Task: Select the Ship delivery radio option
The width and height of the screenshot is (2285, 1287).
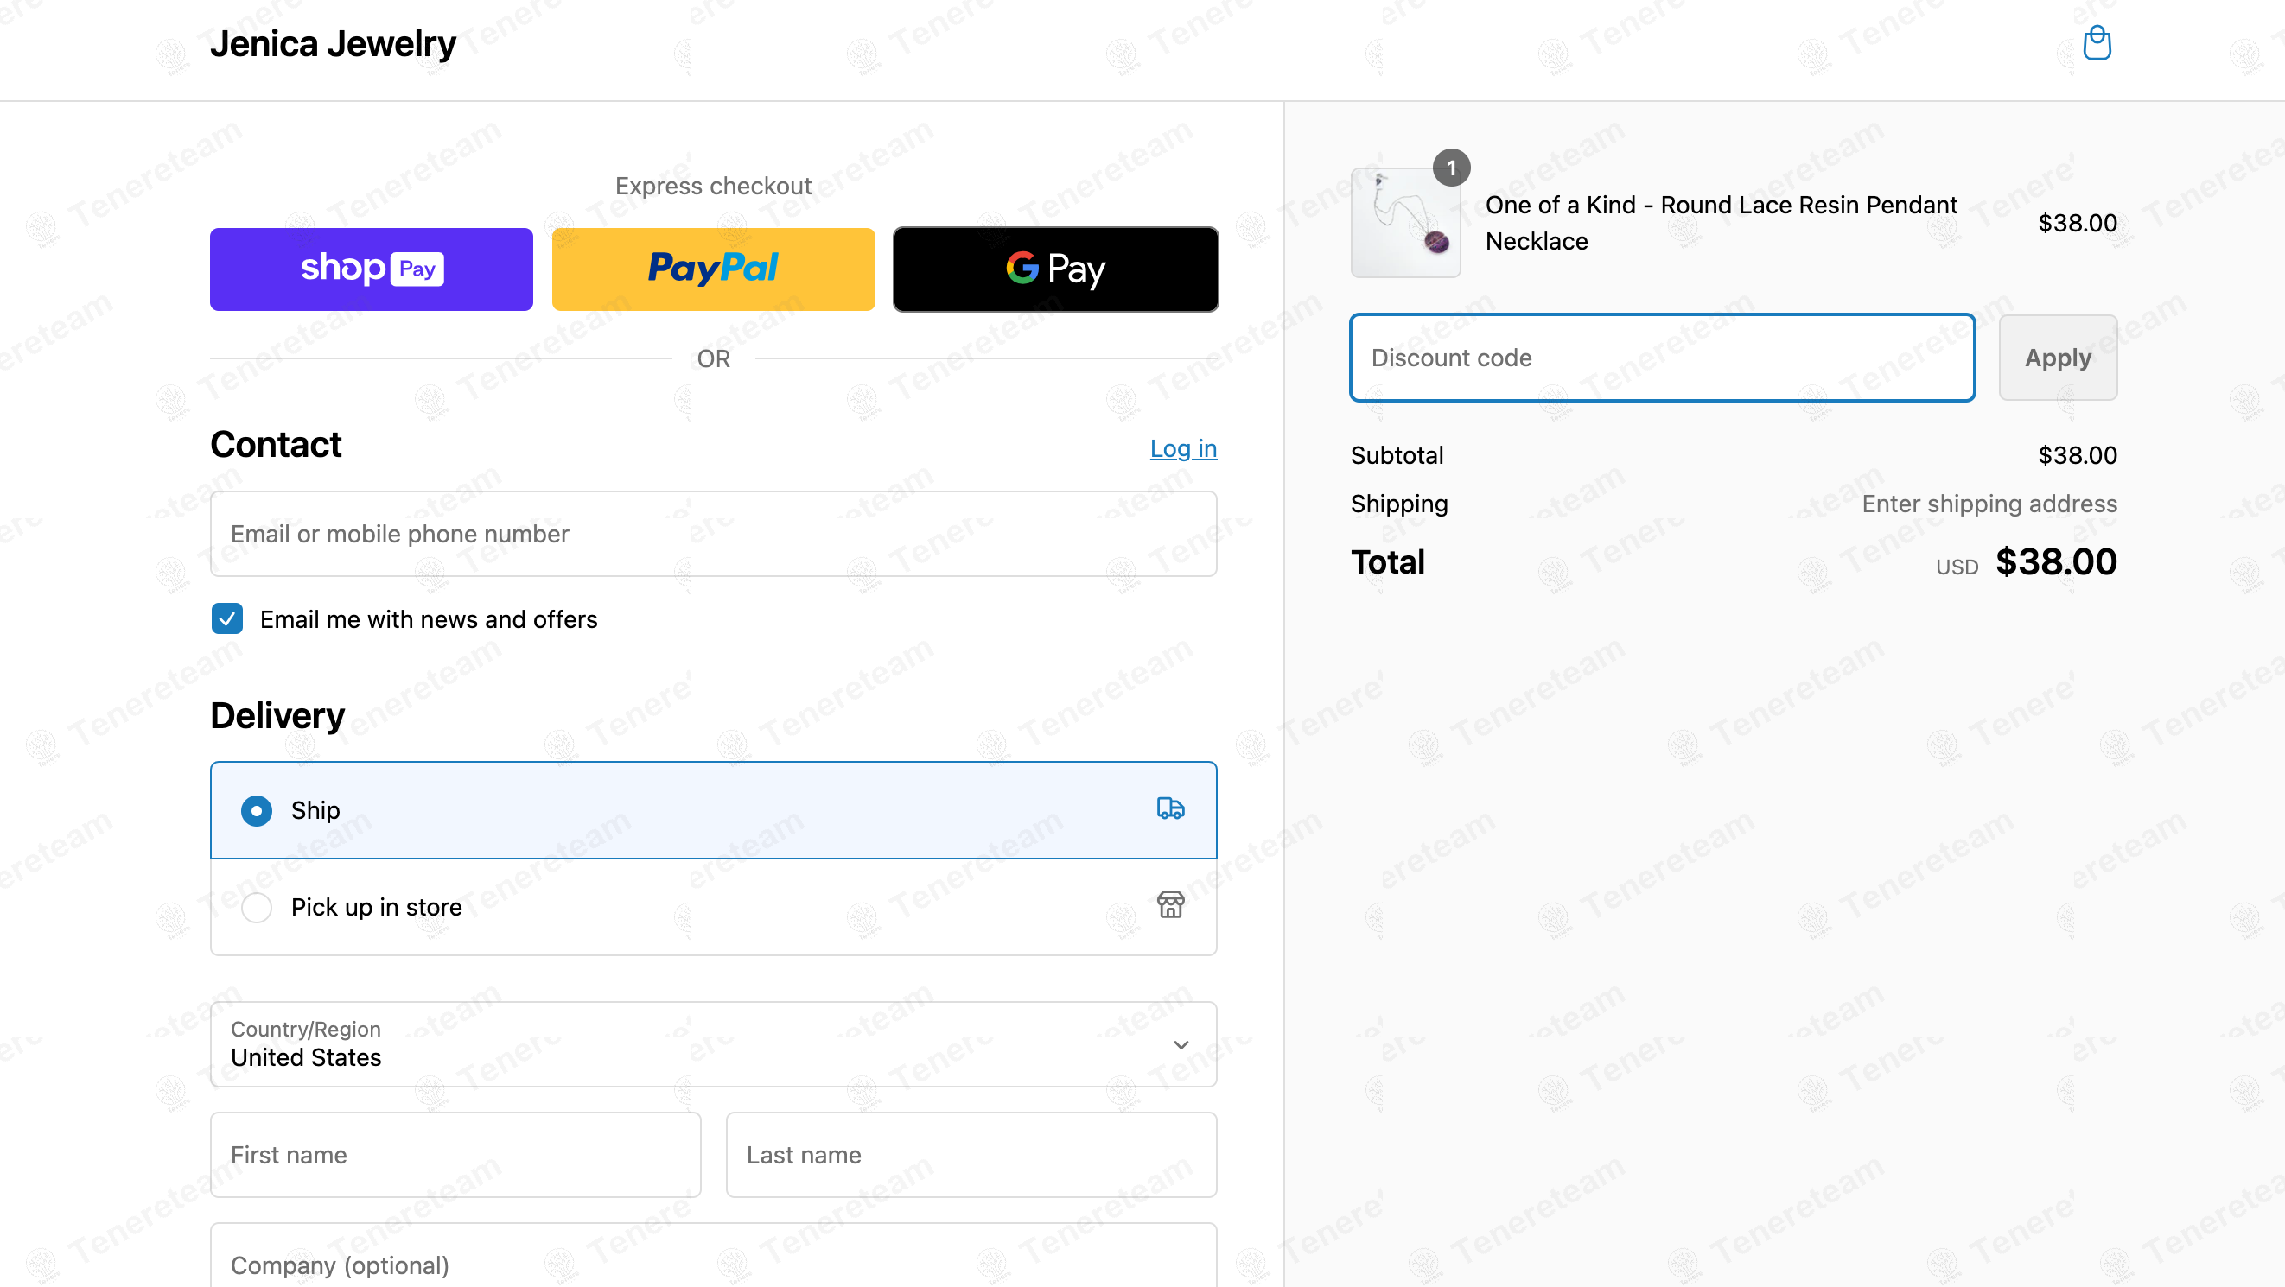Action: 257,810
